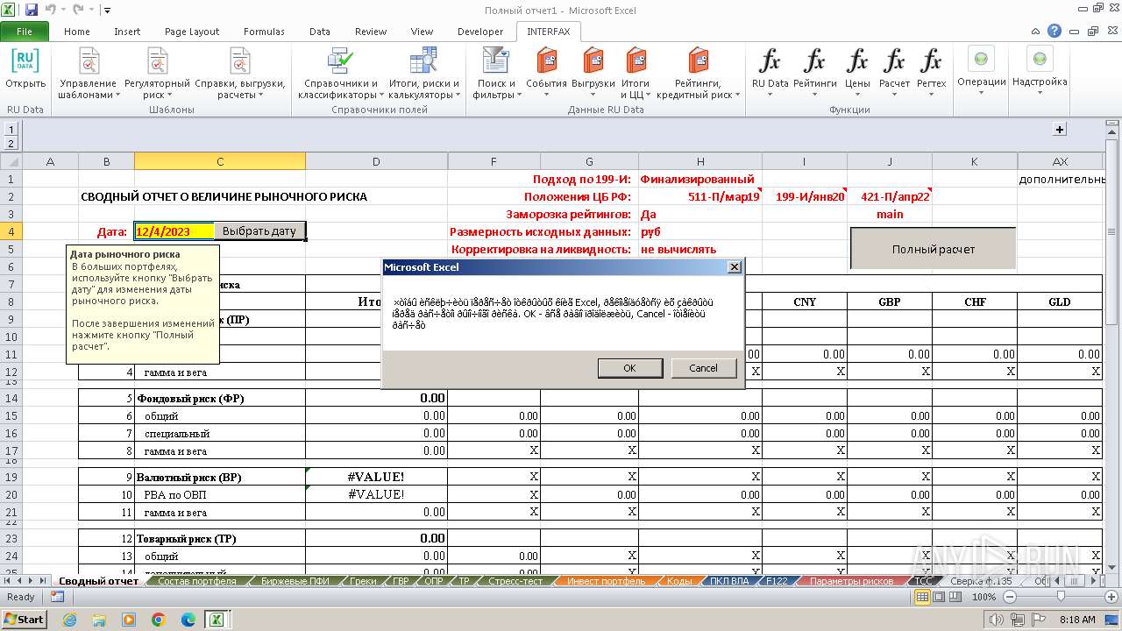Open Excel Help question mark icon

(x=1055, y=31)
